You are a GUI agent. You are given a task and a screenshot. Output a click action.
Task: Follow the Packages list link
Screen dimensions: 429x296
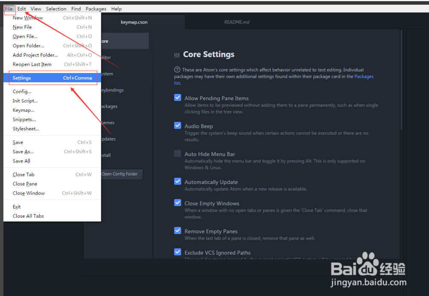click(364, 77)
